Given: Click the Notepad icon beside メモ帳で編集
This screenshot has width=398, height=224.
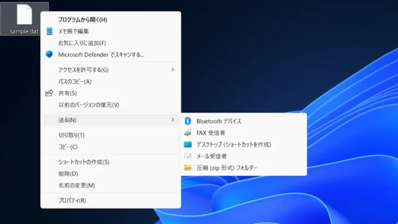Looking at the screenshot, I should (50, 31).
